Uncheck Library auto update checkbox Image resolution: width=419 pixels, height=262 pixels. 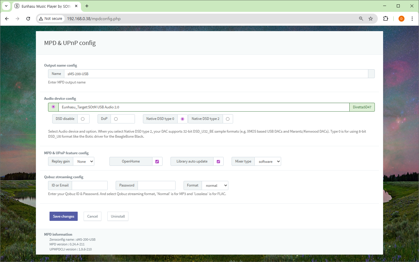click(x=218, y=162)
